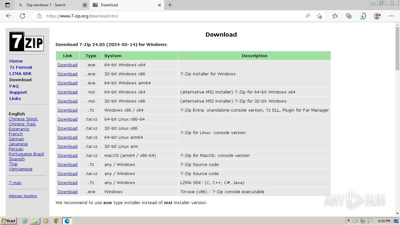
Task: Download .tar.xz for macOS
Action: [x=67, y=155]
